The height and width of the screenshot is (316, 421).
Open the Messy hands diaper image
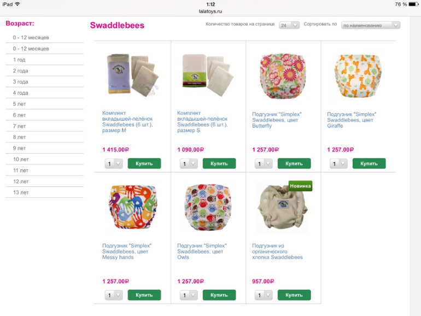pos(133,207)
